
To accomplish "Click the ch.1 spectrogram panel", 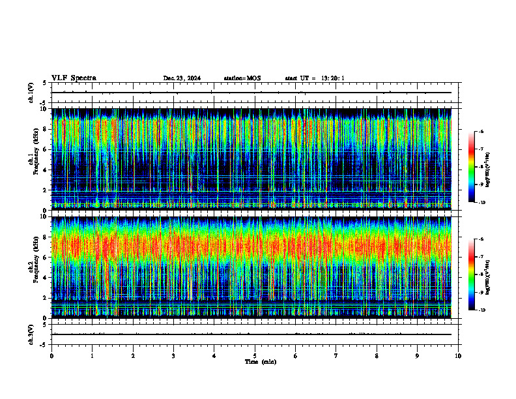I will tap(251, 159).
